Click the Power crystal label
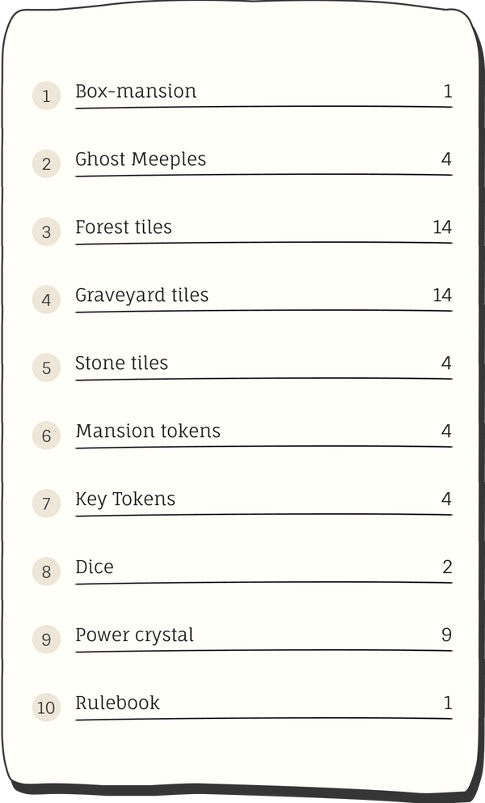The width and height of the screenshot is (485, 803). (x=134, y=635)
